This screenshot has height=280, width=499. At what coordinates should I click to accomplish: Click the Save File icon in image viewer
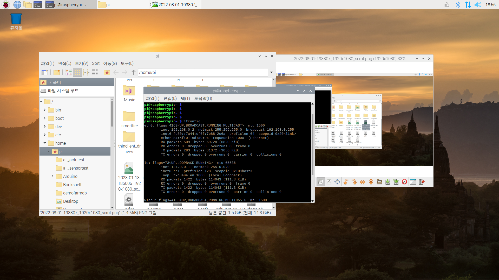point(388,182)
